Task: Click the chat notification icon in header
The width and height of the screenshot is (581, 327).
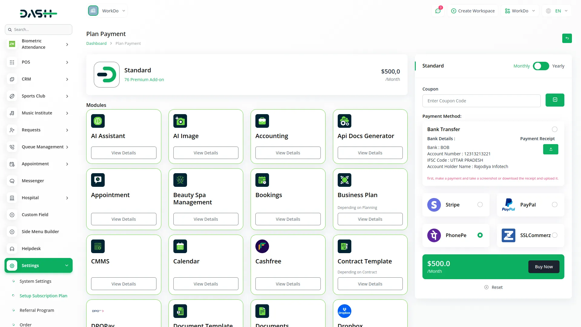Action: click(x=438, y=11)
